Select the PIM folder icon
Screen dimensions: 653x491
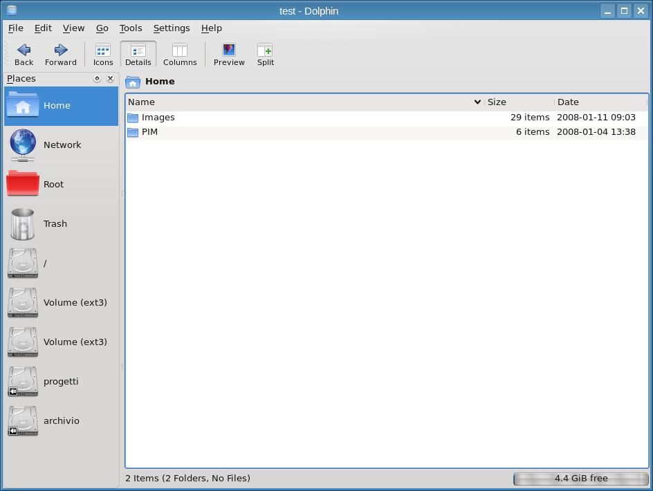(x=133, y=133)
